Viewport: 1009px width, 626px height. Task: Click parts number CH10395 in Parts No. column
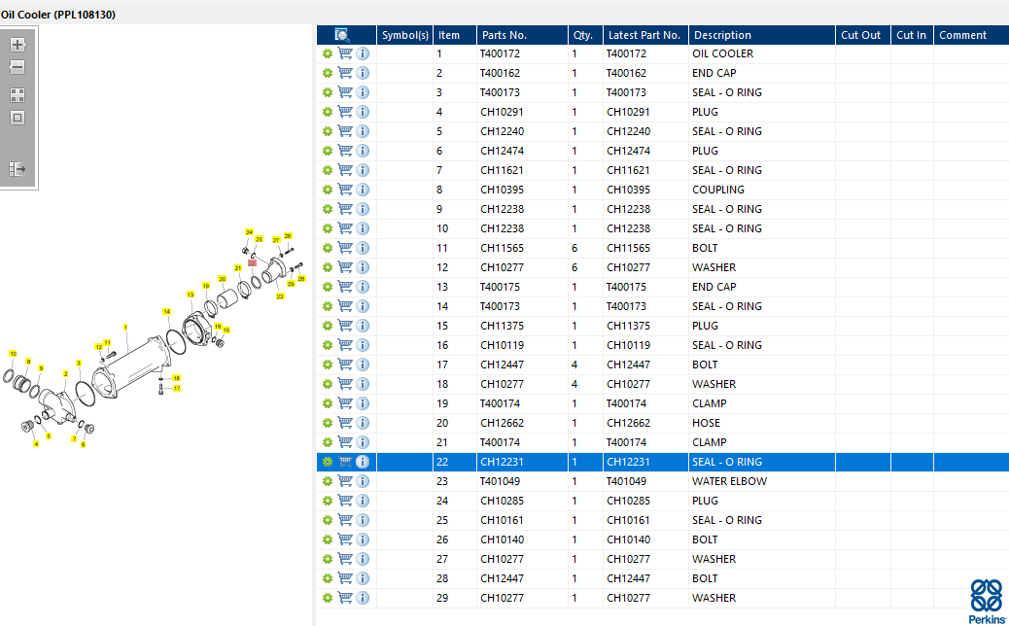[502, 190]
